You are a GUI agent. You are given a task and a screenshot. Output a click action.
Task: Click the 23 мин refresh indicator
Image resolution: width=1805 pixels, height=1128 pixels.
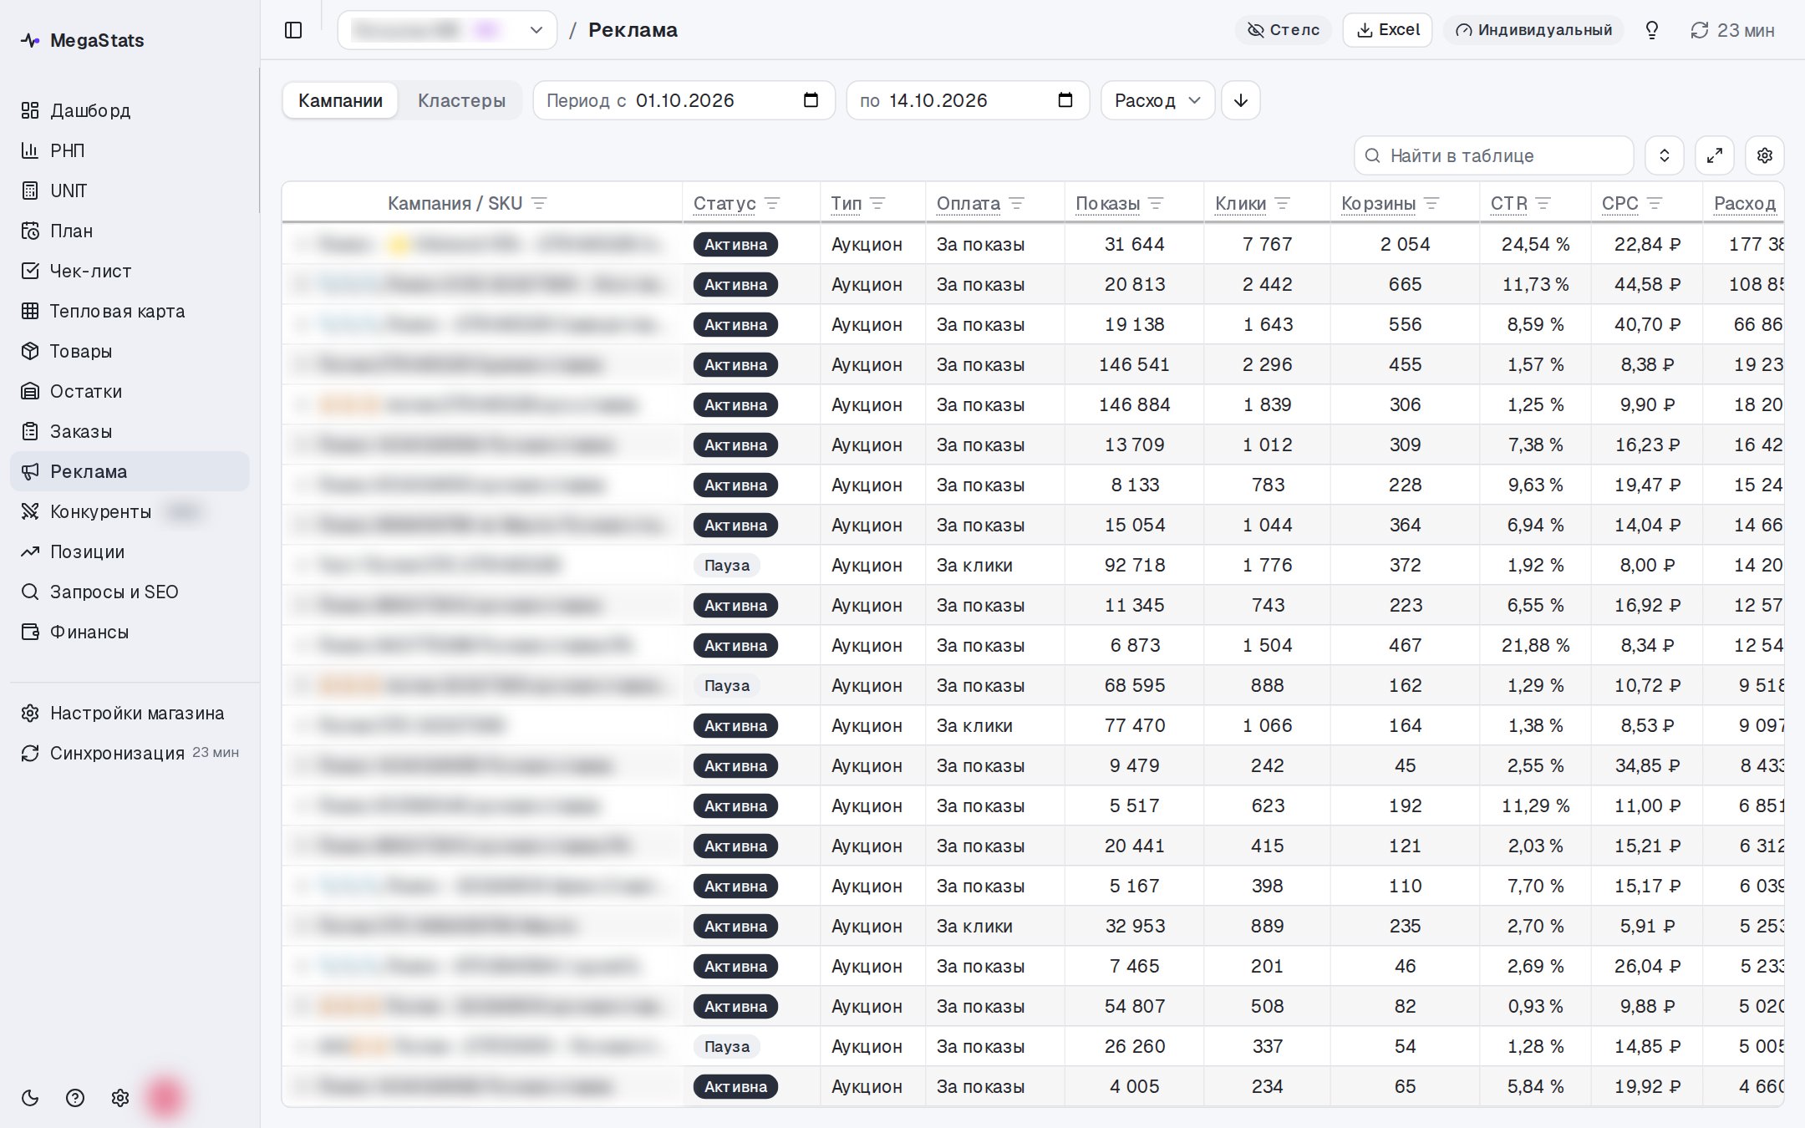click(1731, 30)
